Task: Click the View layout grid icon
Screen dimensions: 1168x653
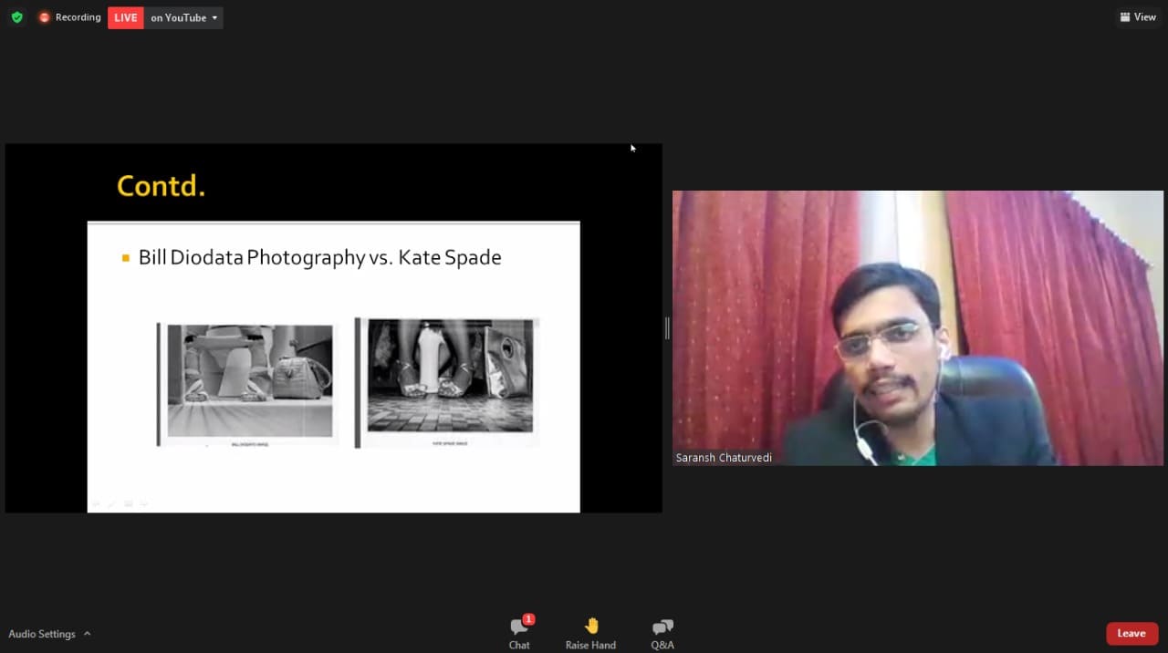Action: 1125,17
